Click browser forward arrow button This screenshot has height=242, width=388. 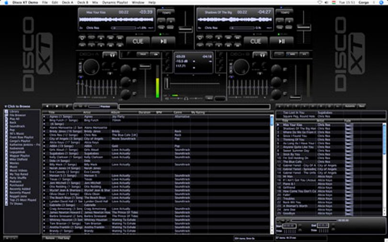coord(57,106)
